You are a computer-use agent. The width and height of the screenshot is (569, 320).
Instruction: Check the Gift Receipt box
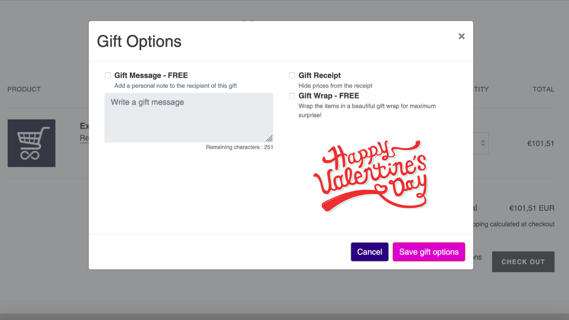pos(292,75)
